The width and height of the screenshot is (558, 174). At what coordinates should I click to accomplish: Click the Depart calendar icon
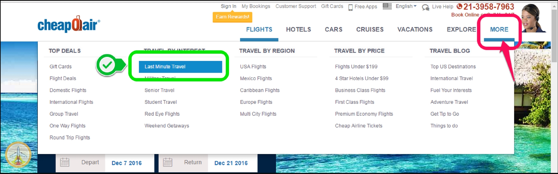coord(65,162)
